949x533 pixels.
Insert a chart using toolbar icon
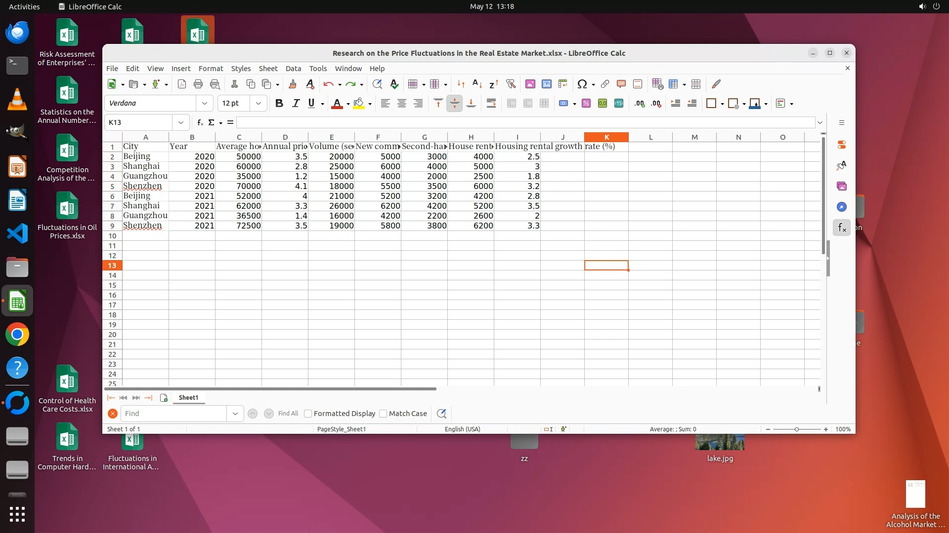coord(546,84)
